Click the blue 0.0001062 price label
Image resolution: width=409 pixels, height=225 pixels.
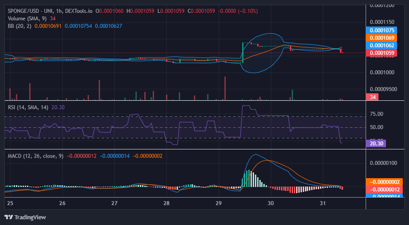382,46
